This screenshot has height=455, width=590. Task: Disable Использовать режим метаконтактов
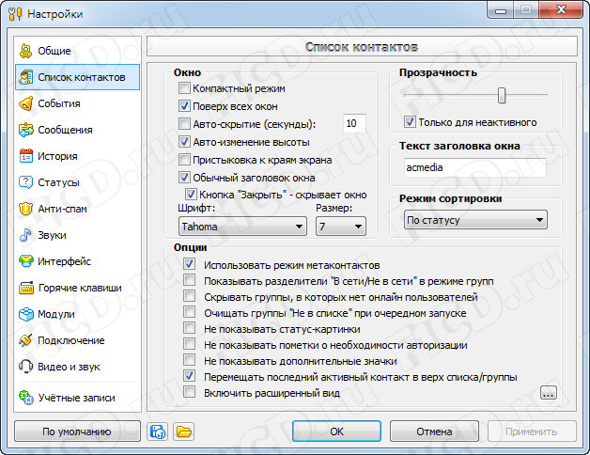(189, 263)
